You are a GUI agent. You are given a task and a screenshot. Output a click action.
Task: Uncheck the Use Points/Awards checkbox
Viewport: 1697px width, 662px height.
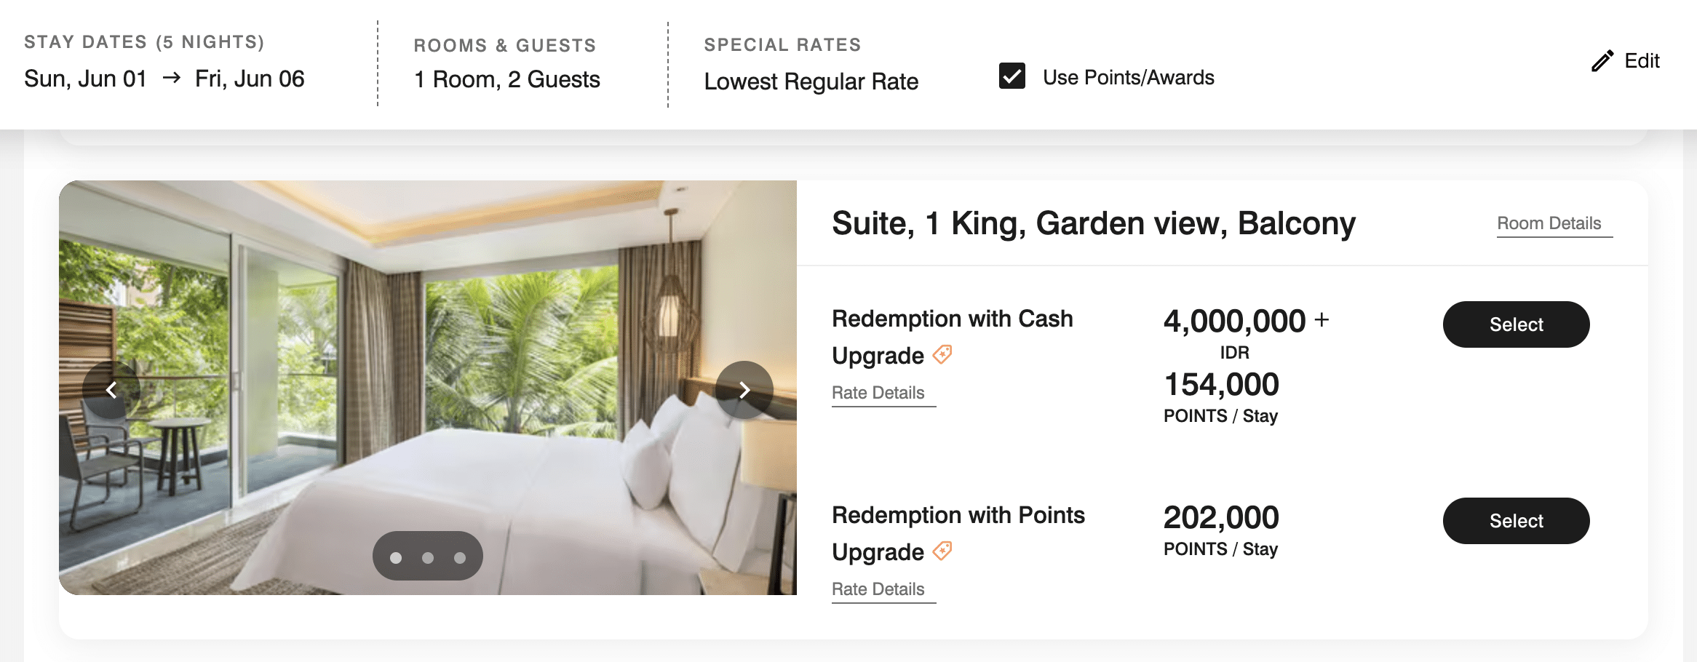(x=1012, y=76)
